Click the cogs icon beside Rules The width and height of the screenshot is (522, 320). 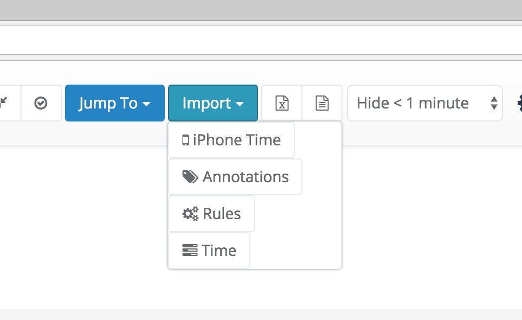coord(190,214)
